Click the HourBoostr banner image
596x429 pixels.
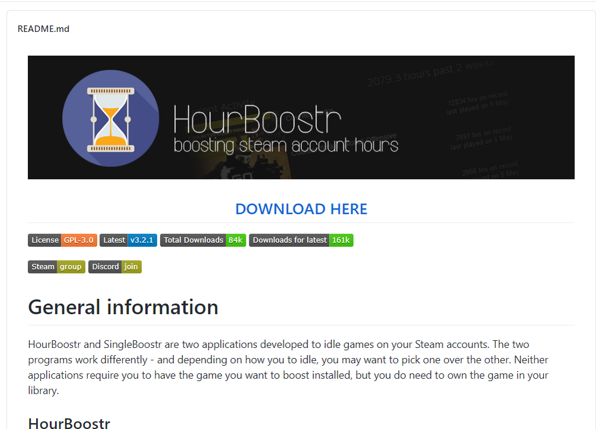pyautogui.click(x=301, y=117)
